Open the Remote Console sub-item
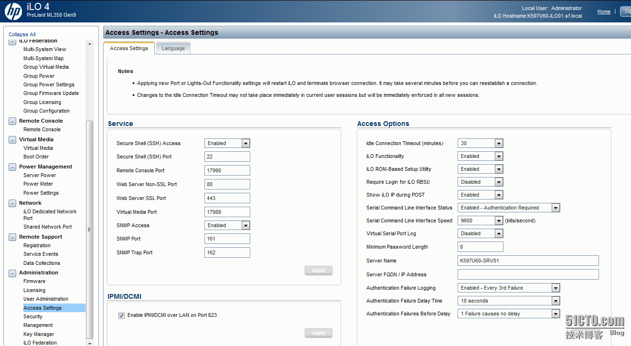 pyautogui.click(x=42, y=129)
